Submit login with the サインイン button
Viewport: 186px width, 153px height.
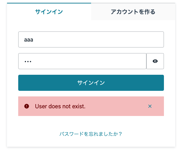[91, 83]
